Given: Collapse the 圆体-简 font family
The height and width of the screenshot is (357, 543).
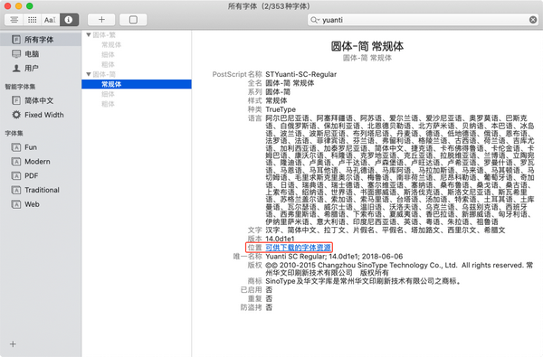Looking at the screenshot, I should 89,74.
